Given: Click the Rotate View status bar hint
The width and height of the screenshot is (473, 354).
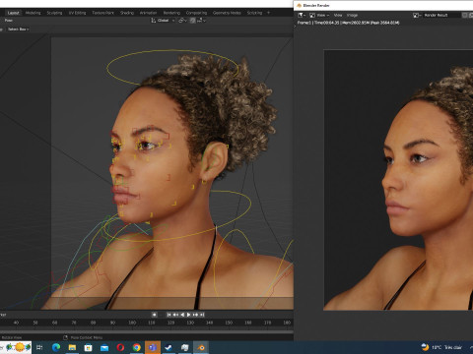Looking at the screenshot, I should (x=12, y=337).
